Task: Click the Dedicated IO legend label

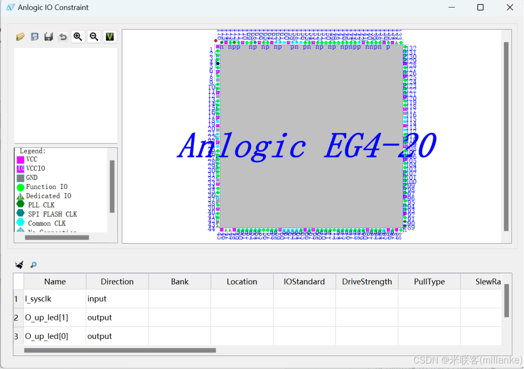Action: click(49, 196)
